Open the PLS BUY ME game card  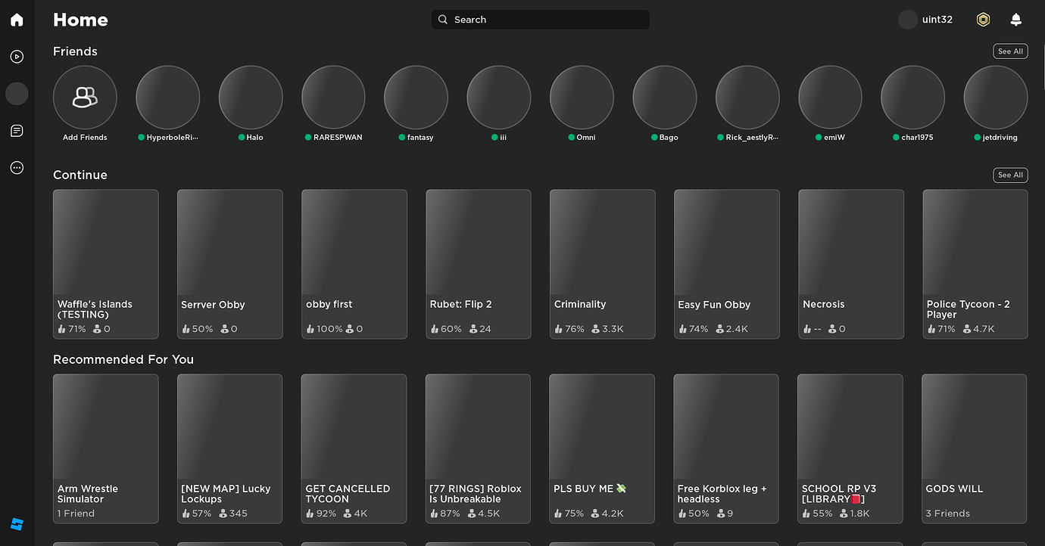[x=602, y=448]
